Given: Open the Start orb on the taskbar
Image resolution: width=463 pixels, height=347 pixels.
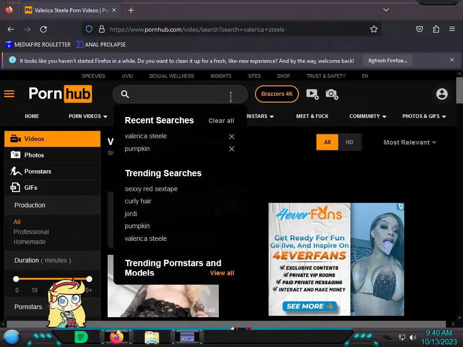Looking at the screenshot, I should point(11,337).
